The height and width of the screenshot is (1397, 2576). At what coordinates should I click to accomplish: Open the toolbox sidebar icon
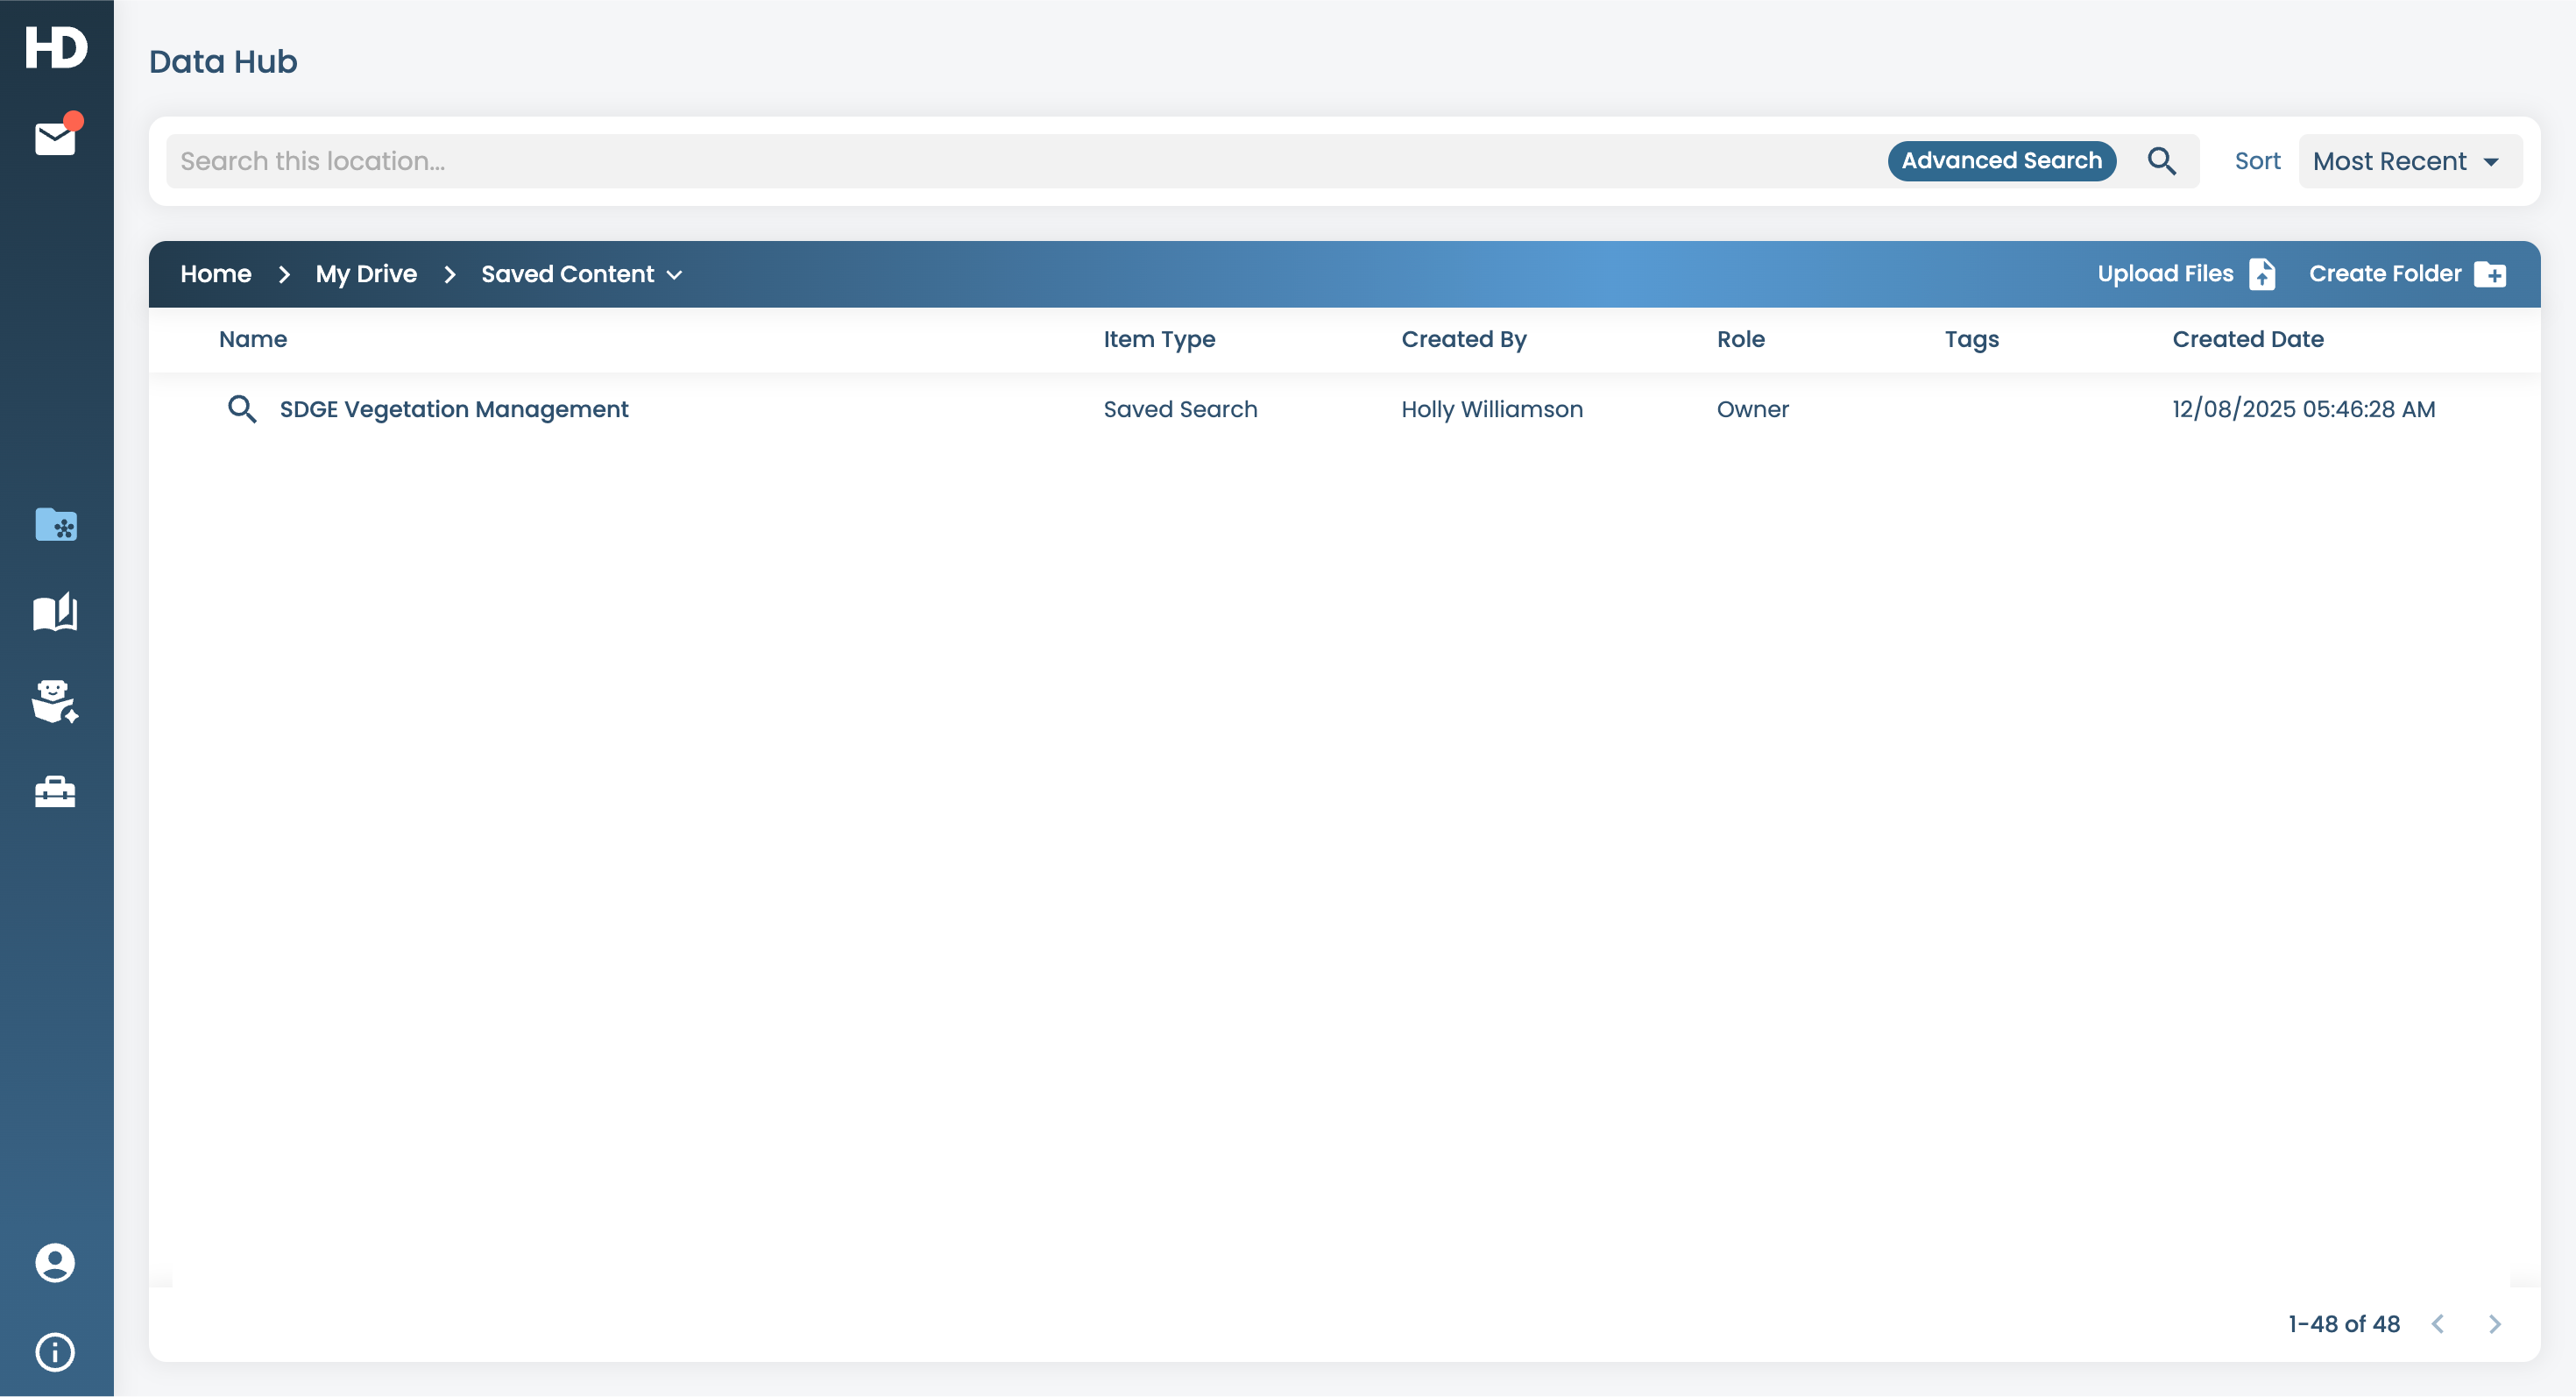pyautogui.click(x=55, y=792)
